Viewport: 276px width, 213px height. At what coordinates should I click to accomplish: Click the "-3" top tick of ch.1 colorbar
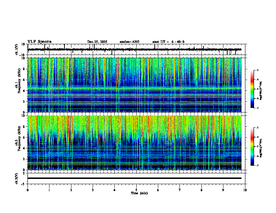(257, 70)
